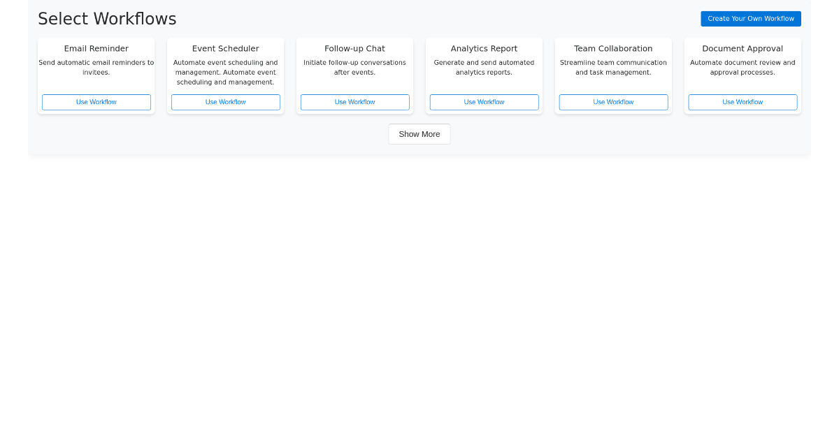Click Show More to reveal additional workflows
839x440 pixels.
click(x=419, y=134)
